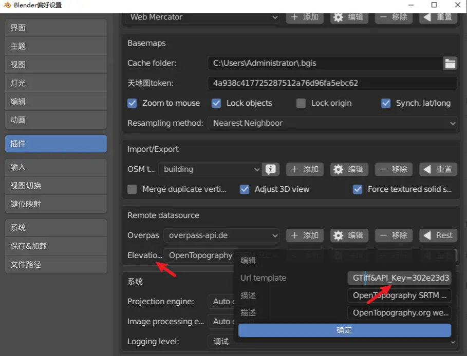Switch to 视图切换 preferences tab

click(x=56, y=186)
